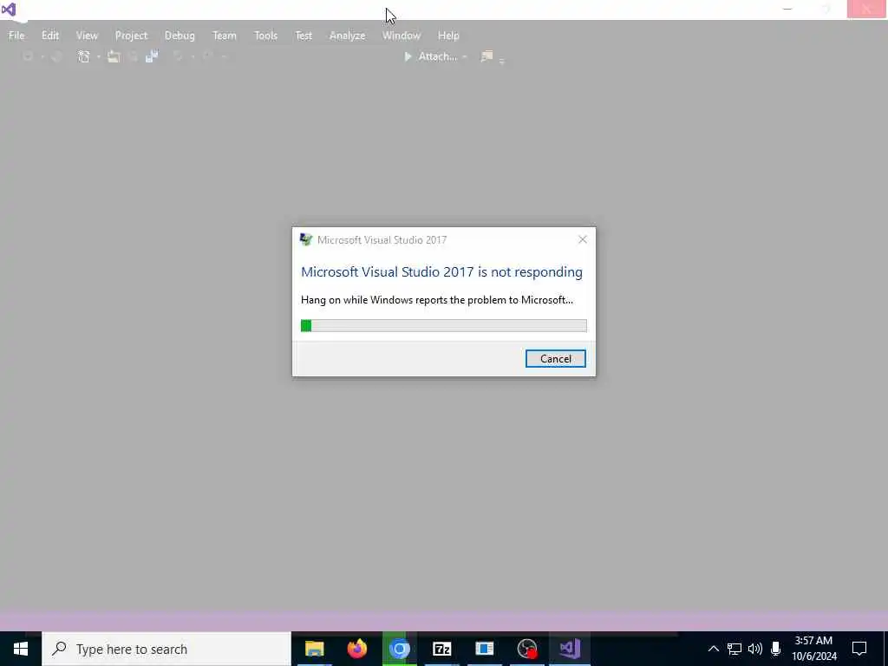Open File Explorer from the taskbar
This screenshot has width=888, height=666.
pyautogui.click(x=314, y=649)
